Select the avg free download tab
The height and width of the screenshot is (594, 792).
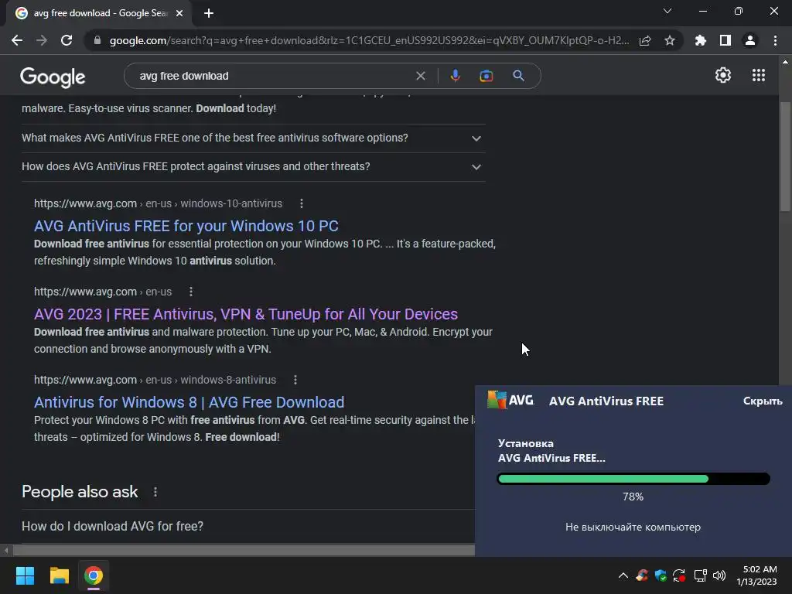(100, 13)
